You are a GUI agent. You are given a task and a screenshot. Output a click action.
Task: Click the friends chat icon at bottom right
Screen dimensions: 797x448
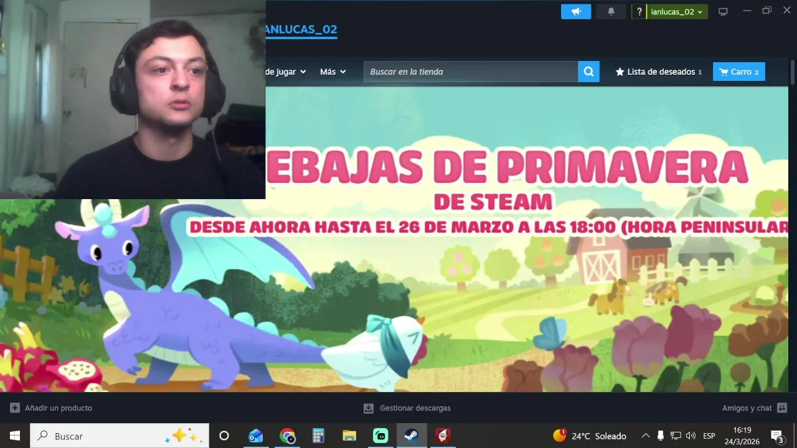(x=782, y=408)
